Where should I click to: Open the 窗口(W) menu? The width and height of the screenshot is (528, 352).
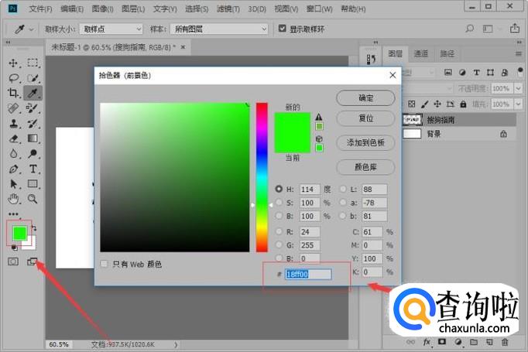click(x=319, y=9)
